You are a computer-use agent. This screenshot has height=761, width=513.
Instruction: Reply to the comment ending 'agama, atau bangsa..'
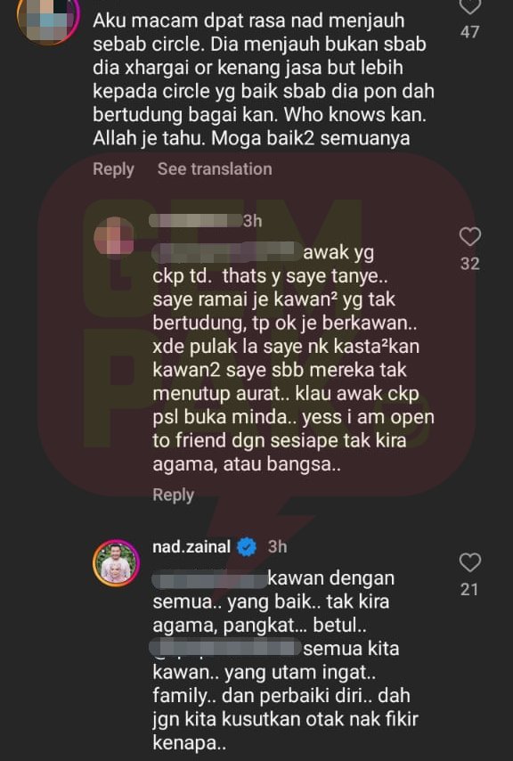[173, 495]
